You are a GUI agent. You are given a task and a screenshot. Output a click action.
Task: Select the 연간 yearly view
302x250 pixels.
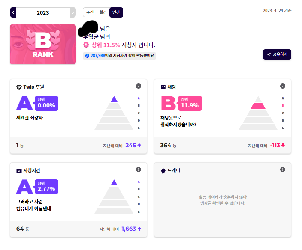(116, 12)
